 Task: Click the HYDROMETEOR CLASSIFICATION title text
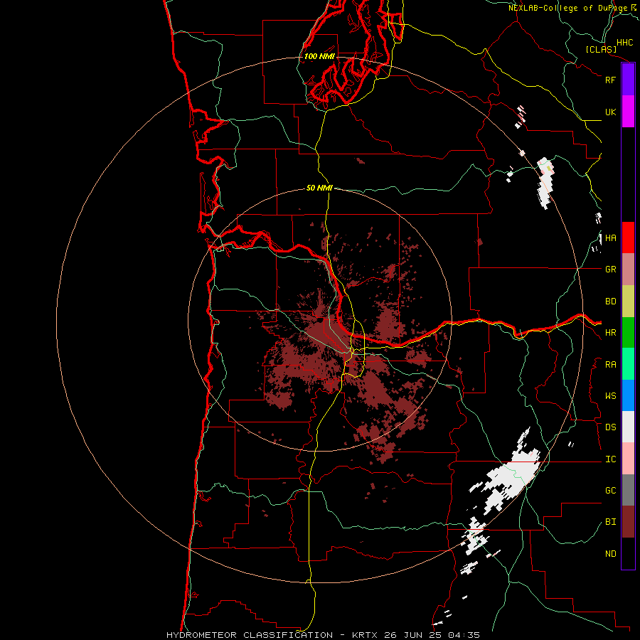(x=250, y=635)
